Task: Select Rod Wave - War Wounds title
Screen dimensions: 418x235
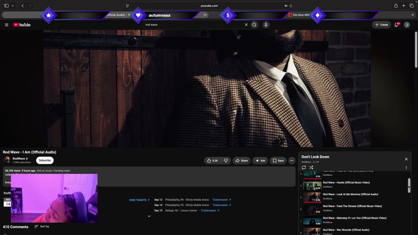Action: [x=346, y=230]
